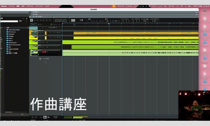210x126 pixels.
Task: Select the magnifying glass zoom tool
Action: click(x=47, y=20)
